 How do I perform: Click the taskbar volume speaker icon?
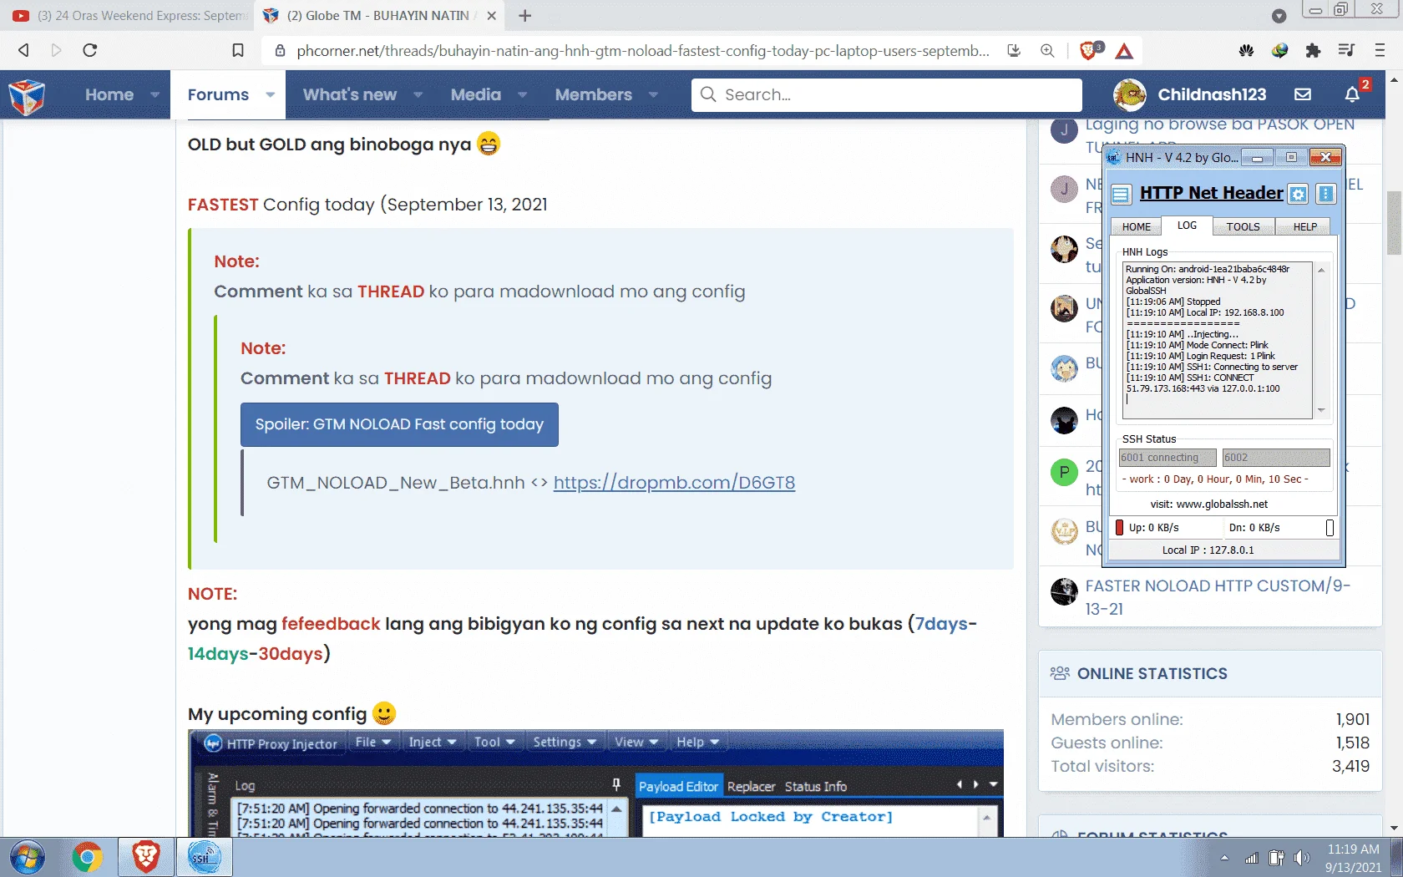click(1301, 858)
